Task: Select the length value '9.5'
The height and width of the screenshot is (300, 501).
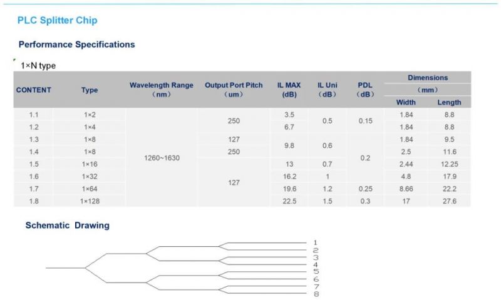Action: tap(449, 140)
